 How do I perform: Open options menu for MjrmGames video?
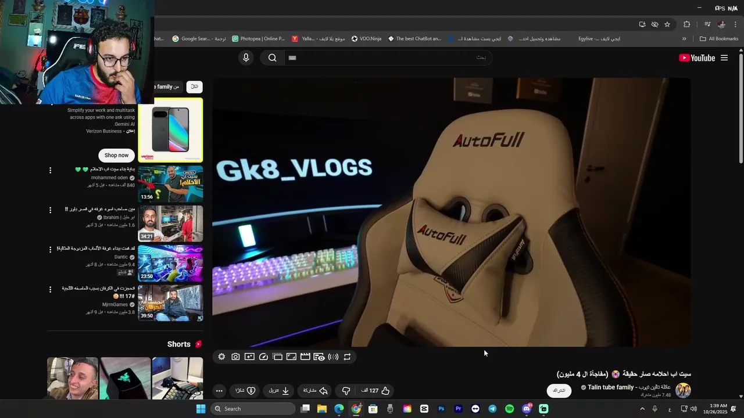tap(50, 289)
